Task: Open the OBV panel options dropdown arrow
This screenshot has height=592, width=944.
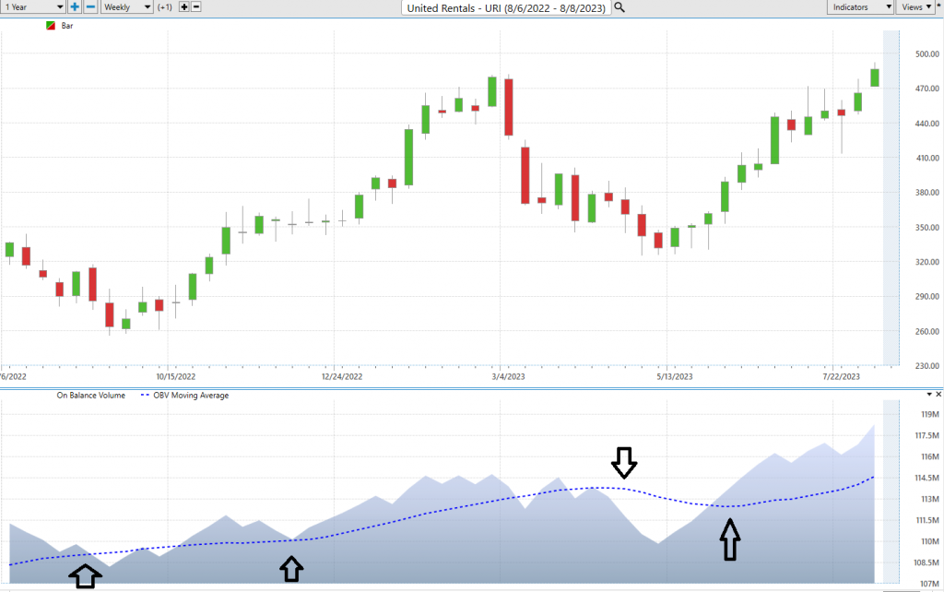Action: 929,395
